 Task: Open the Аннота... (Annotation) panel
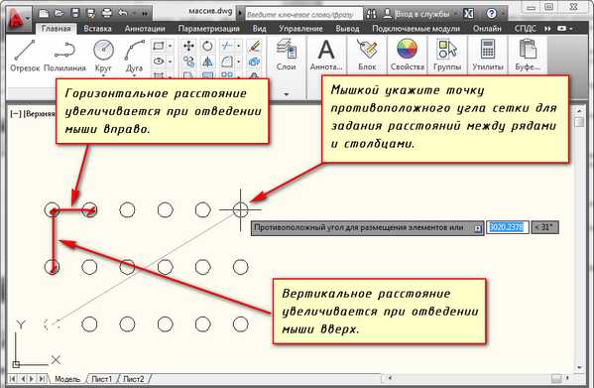pos(326,55)
